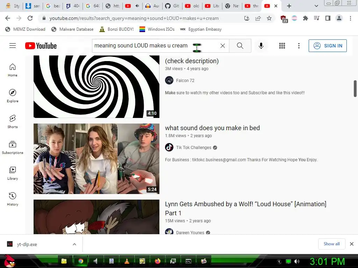Viewport: 358px width, 268px height.
Task: Expand the yt-dlp.exe download options chevron
Action: pos(74,244)
